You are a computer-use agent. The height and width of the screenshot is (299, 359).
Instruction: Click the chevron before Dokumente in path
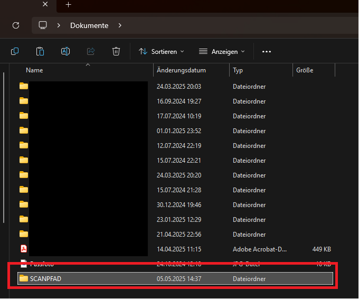point(59,25)
